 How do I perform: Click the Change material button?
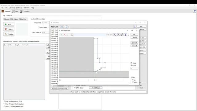[9, 34]
